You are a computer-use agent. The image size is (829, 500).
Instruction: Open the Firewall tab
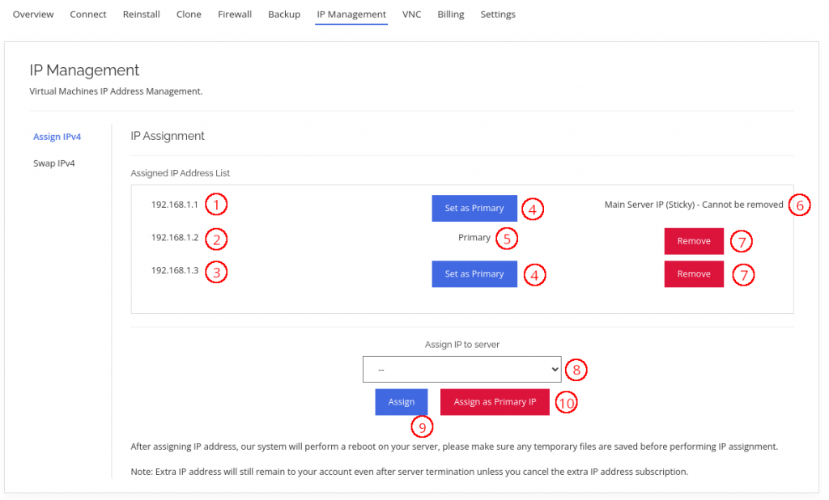coord(234,14)
